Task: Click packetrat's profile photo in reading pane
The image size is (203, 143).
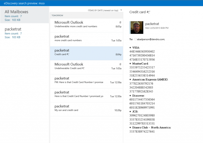Action: tap(136, 28)
